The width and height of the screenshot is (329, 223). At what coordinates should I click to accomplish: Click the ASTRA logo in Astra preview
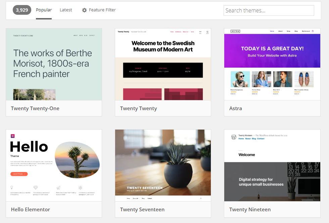coord(235,31)
